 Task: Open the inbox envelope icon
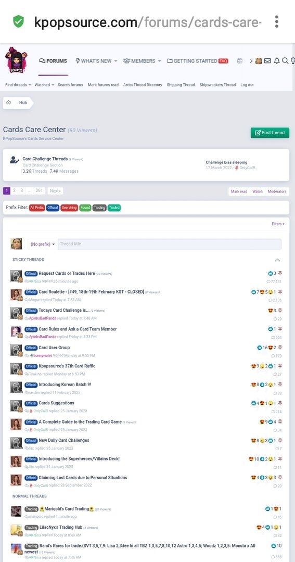click(267, 61)
